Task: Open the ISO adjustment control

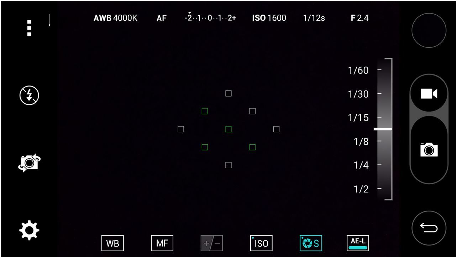Action: [x=261, y=243]
